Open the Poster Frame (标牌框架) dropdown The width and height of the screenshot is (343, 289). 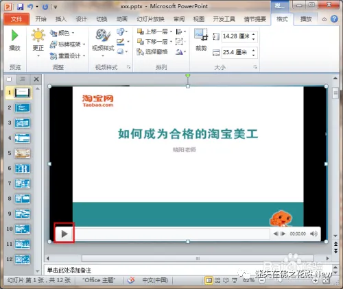(67, 45)
